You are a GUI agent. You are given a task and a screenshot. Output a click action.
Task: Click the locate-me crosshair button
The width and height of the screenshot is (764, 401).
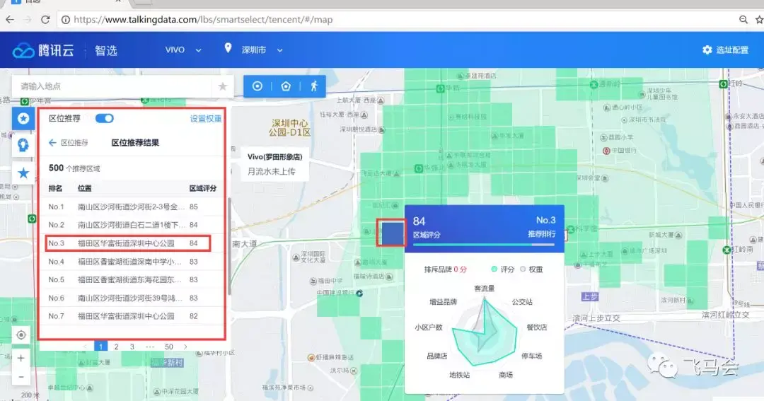point(21,335)
